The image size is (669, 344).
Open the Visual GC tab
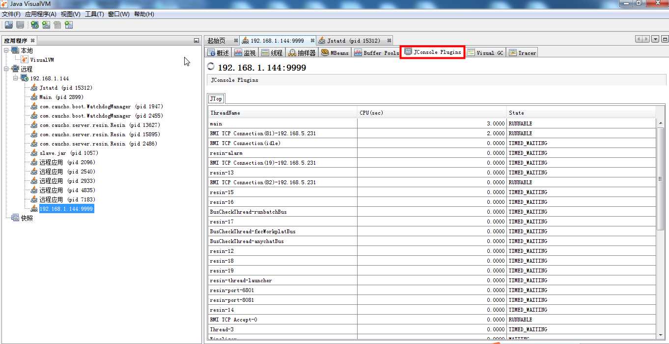485,52
